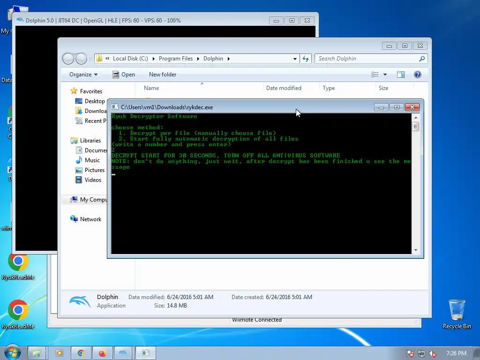
Task: Show hidden breadcrumb chevron in address bar
Action: coord(107,59)
